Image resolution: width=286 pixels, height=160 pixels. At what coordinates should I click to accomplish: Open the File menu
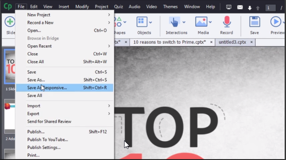coord(21,7)
